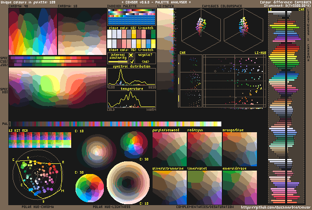Click the spectral distribution graph
This screenshot has height=210, width=312.
click(131, 77)
